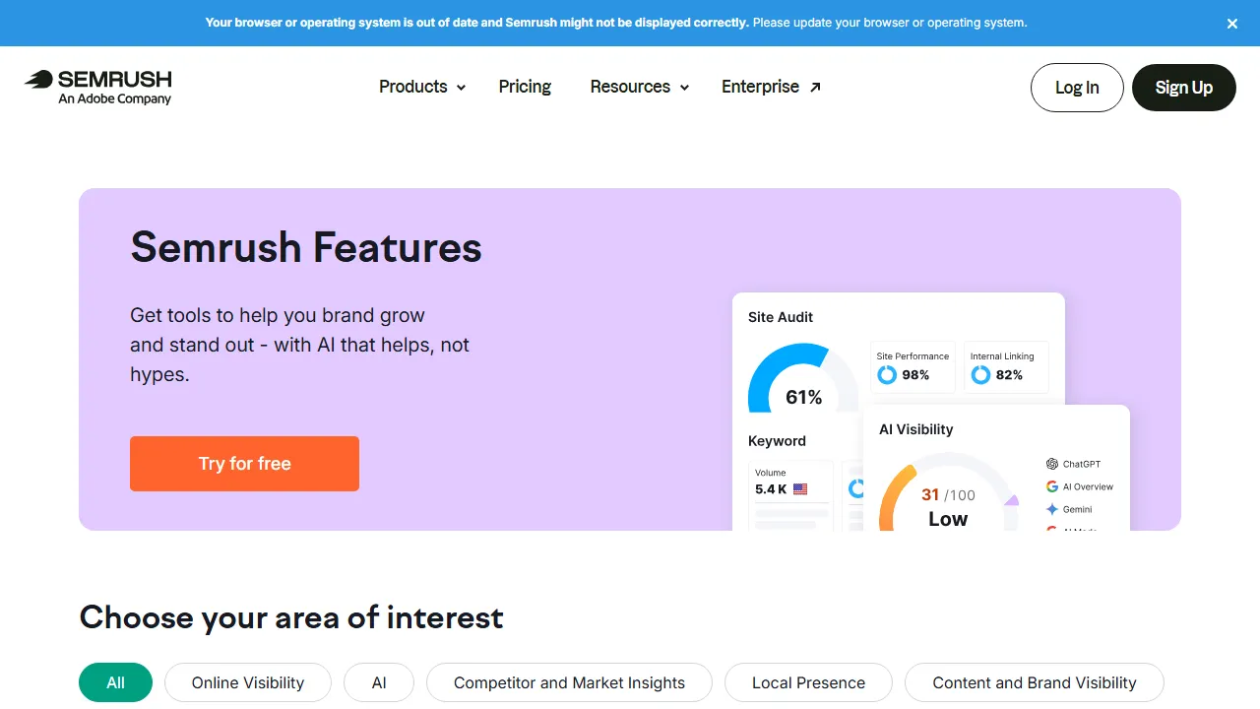Select the AI filter chip
Viewport: 1260px width, 709px height.
(x=379, y=682)
